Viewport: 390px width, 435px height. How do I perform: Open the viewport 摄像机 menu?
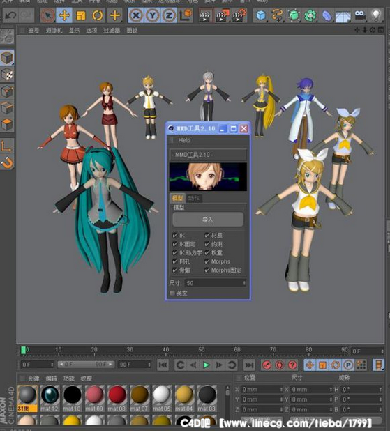[54, 31]
